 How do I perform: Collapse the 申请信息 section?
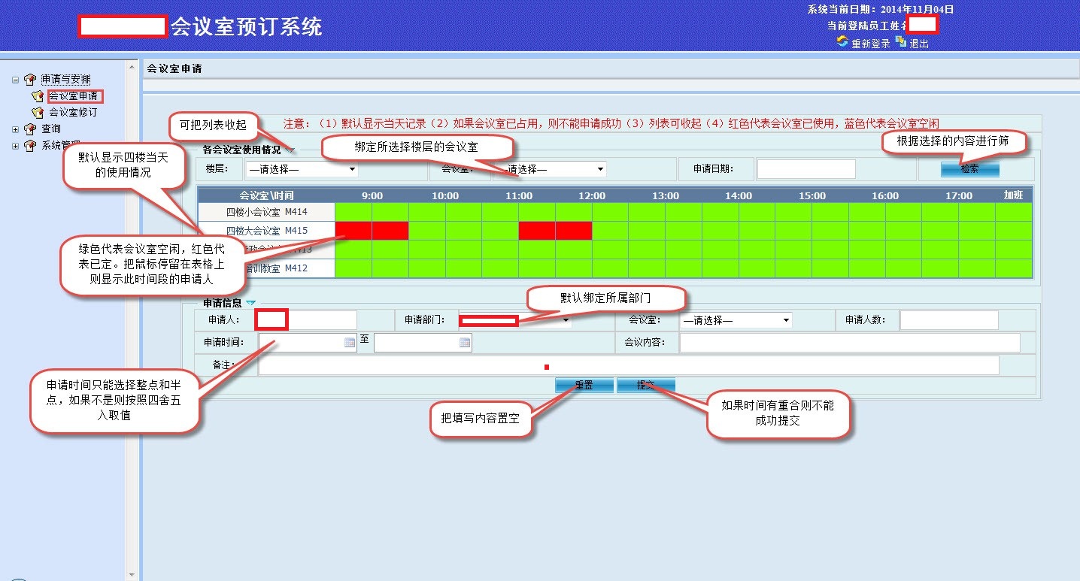click(251, 303)
